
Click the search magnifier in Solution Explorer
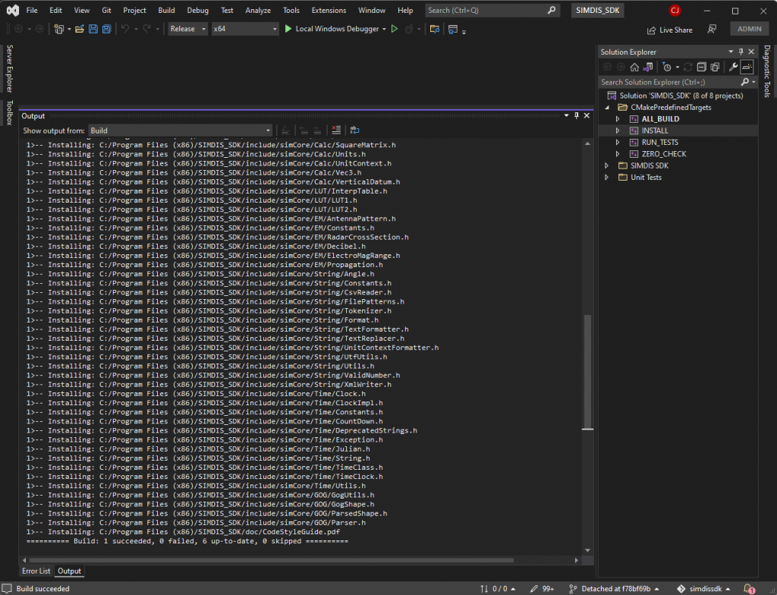pos(745,82)
